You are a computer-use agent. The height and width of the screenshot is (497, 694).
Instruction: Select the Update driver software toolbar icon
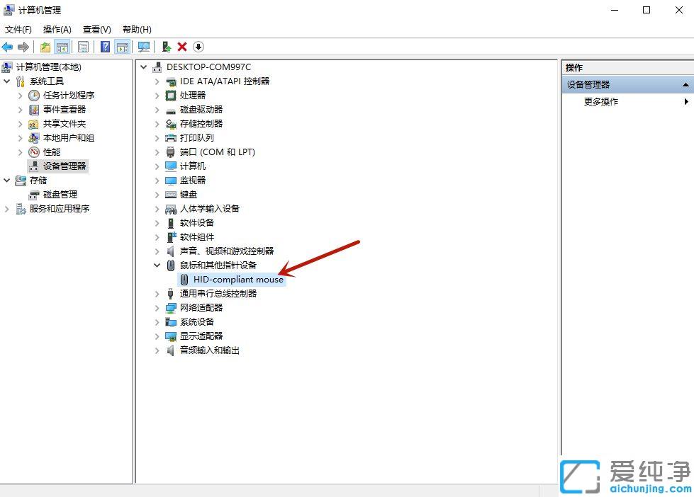pos(165,47)
